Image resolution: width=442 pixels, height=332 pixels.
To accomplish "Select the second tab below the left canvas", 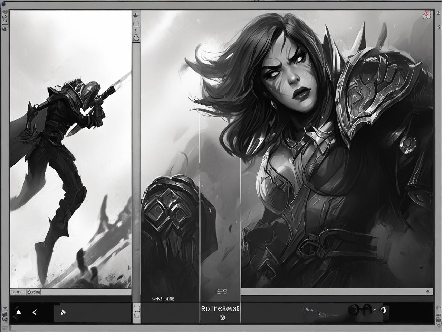I will click(x=34, y=292).
